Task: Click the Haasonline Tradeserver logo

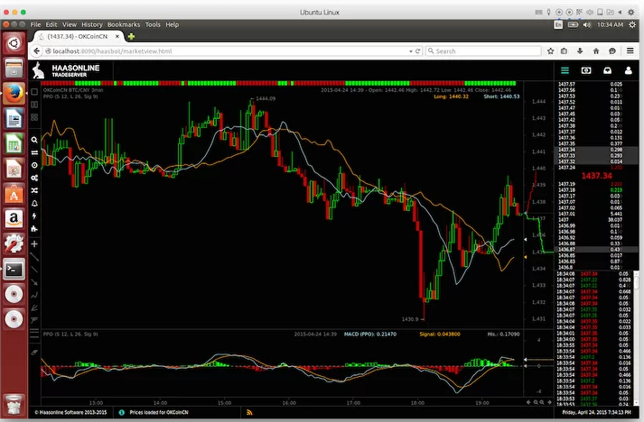Action: (66, 70)
